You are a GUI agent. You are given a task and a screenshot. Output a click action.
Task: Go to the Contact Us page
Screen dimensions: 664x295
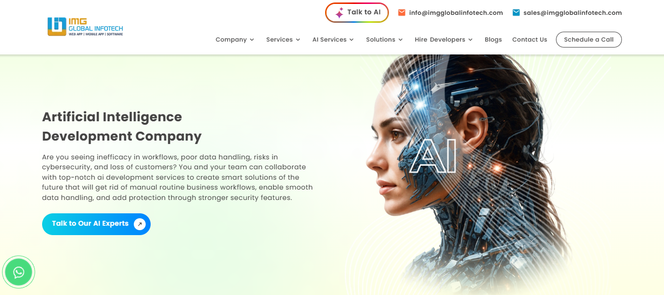point(530,40)
